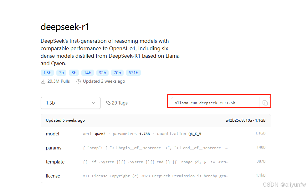
Task: Click the qwen2 arch value
Action: click(x=100, y=134)
